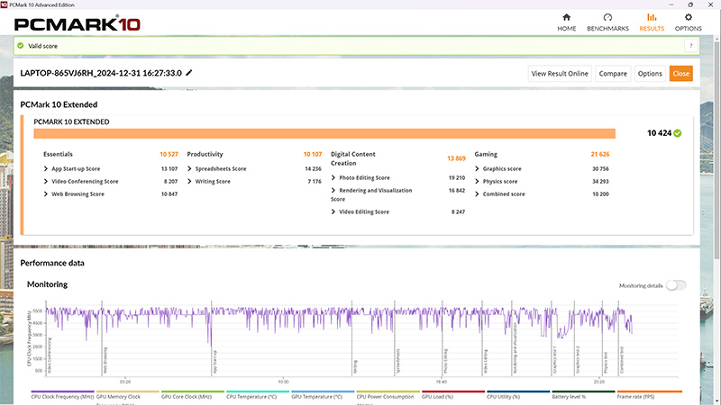Expand Web Browsing Score row

click(46, 193)
